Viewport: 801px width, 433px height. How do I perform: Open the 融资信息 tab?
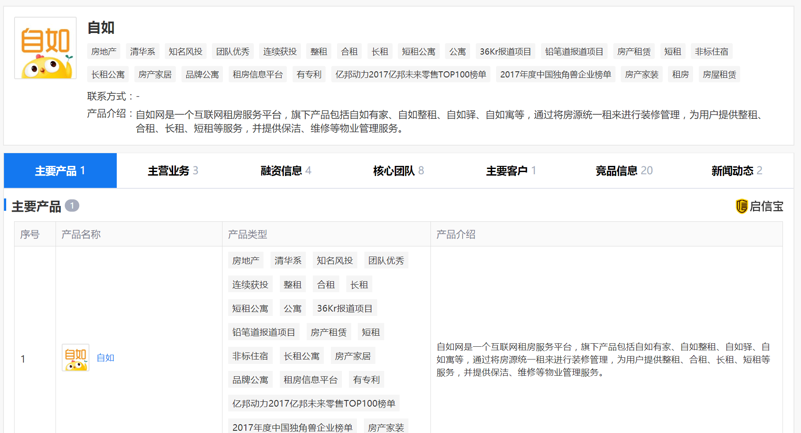click(286, 171)
